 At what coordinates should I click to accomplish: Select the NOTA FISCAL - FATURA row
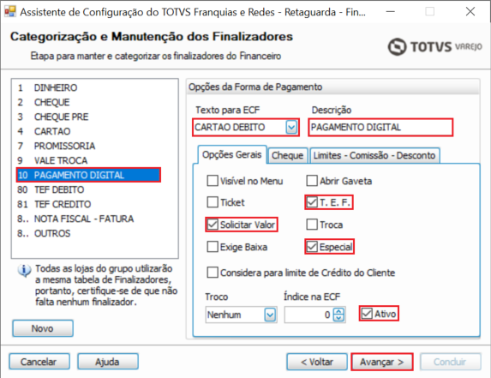[88, 219]
